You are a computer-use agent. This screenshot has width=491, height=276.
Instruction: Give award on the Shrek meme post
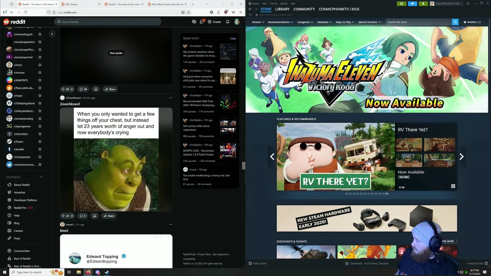click(x=94, y=216)
